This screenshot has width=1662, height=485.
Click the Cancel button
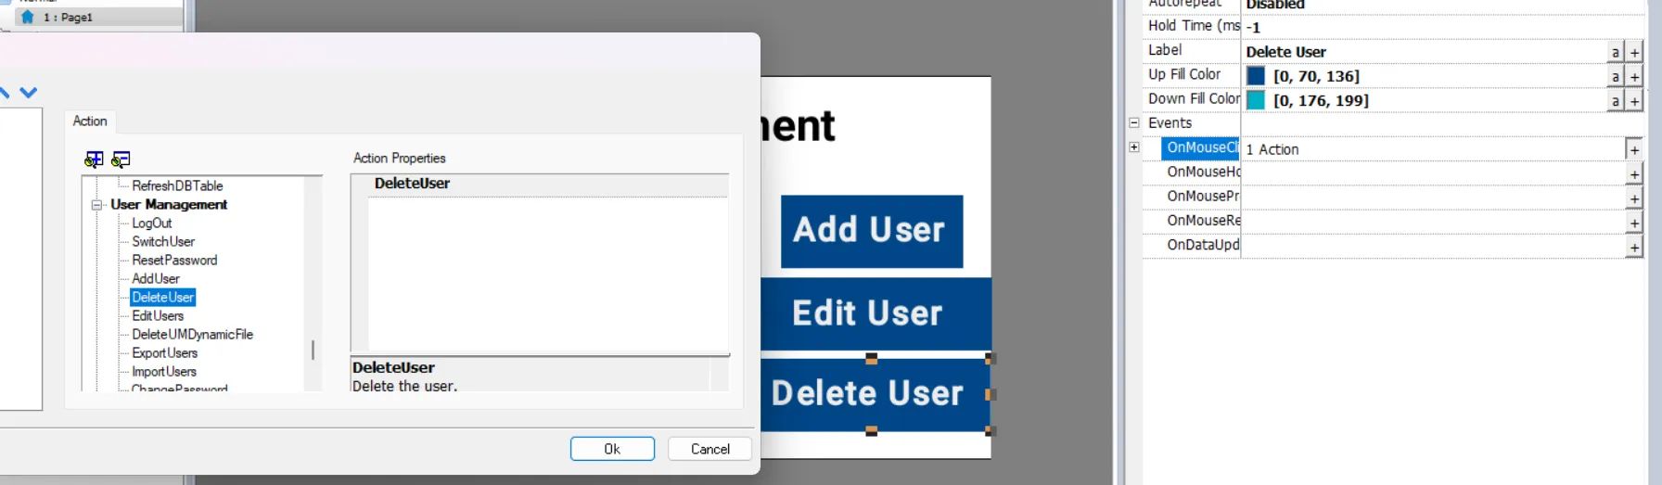[710, 449]
